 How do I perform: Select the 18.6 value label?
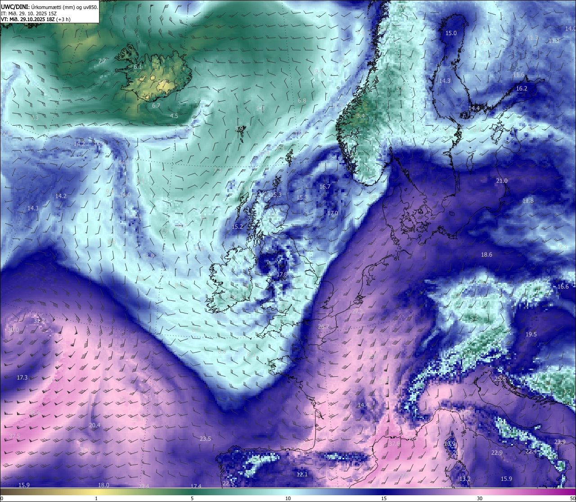point(486,254)
